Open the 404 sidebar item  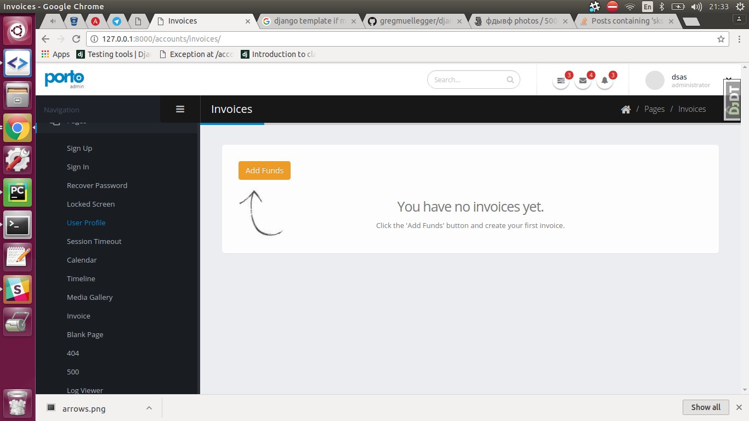(x=73, y=353)
